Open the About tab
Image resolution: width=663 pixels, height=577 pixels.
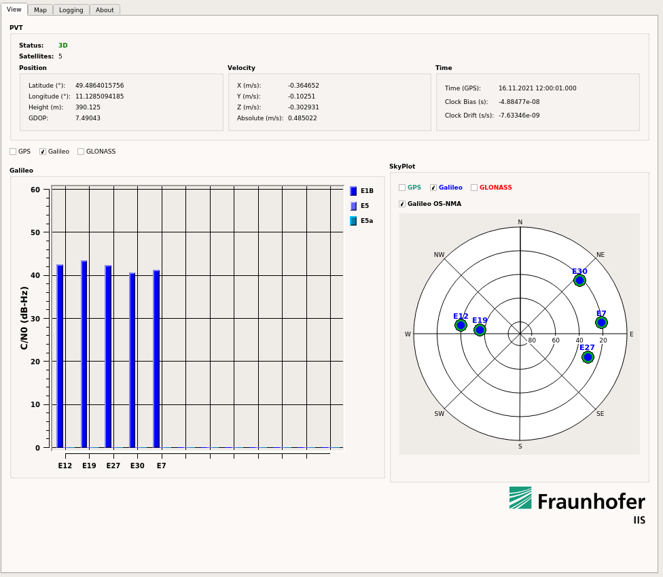pos(105,10)
